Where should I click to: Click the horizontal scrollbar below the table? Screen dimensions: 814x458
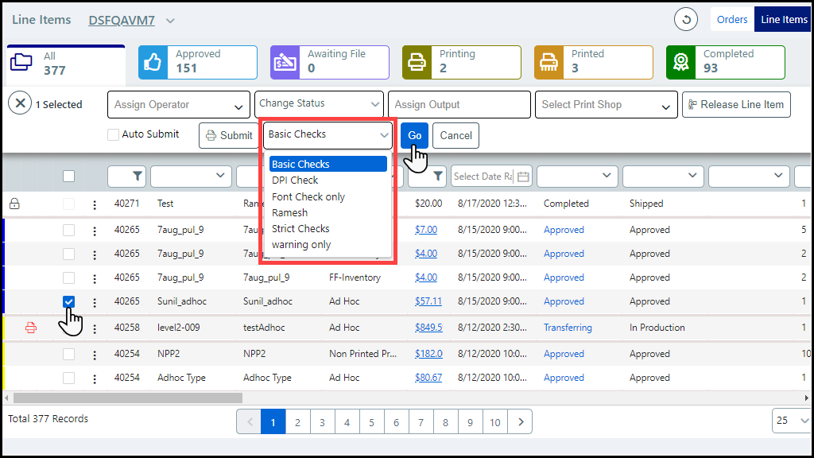[x=127, y=398]
